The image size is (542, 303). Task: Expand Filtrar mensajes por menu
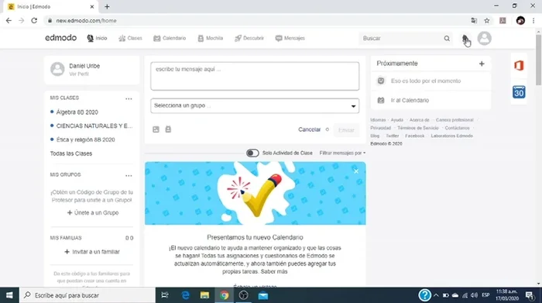(342, 153)
